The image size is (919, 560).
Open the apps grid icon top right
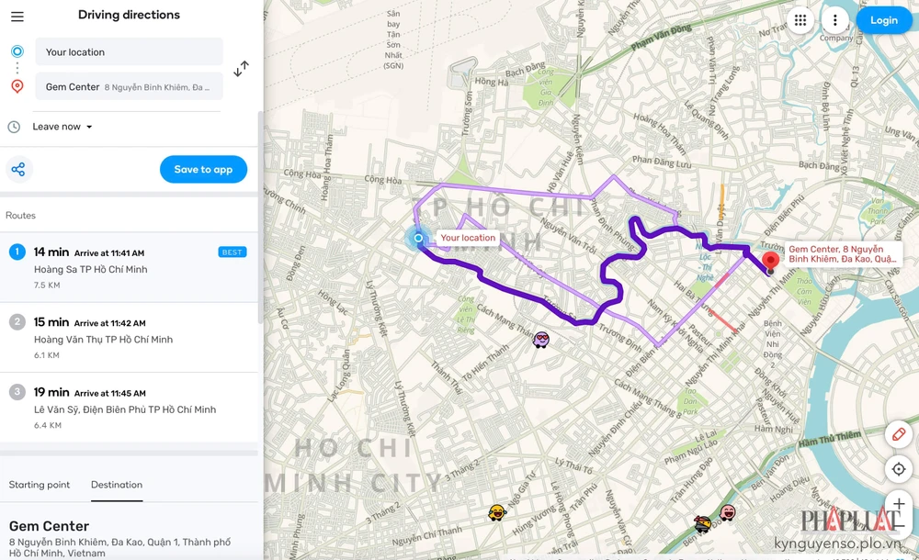(x=800, y=19)
